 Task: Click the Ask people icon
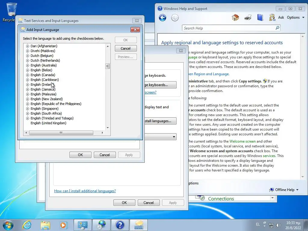(272, 17)
